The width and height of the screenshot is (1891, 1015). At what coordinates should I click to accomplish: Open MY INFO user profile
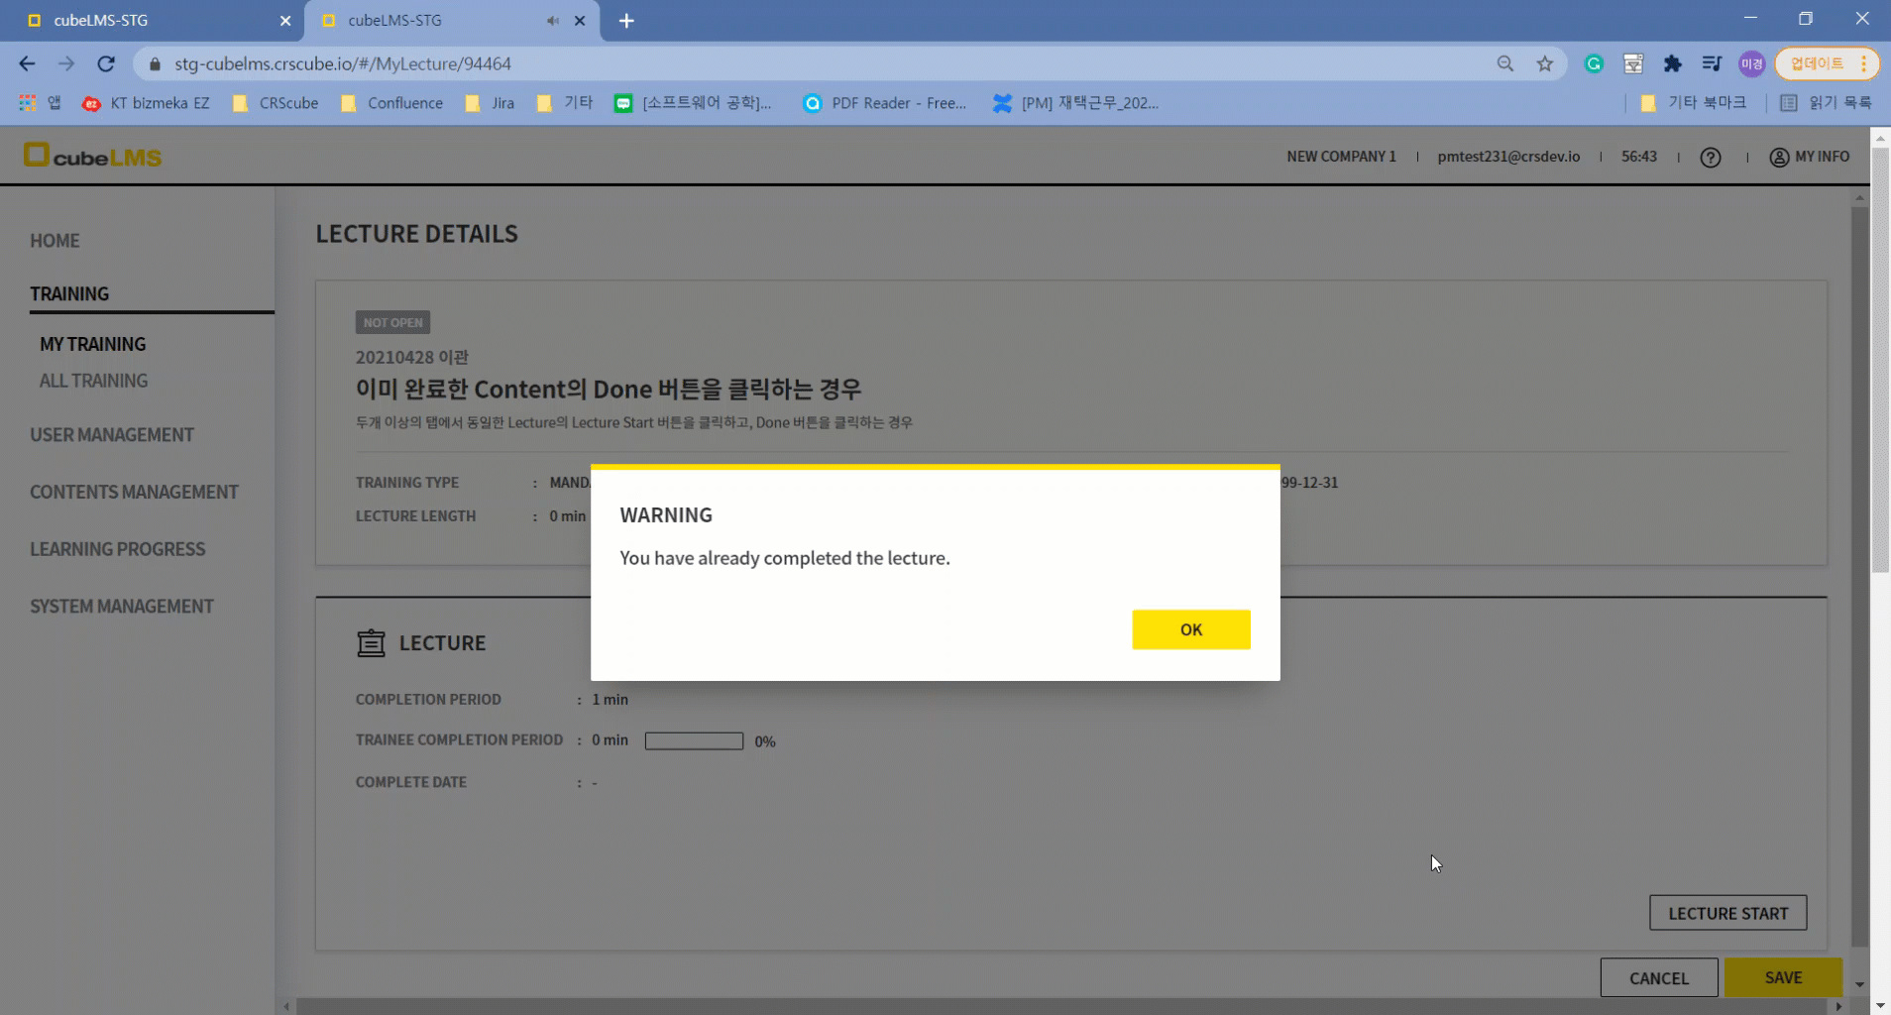(1809, 157)
